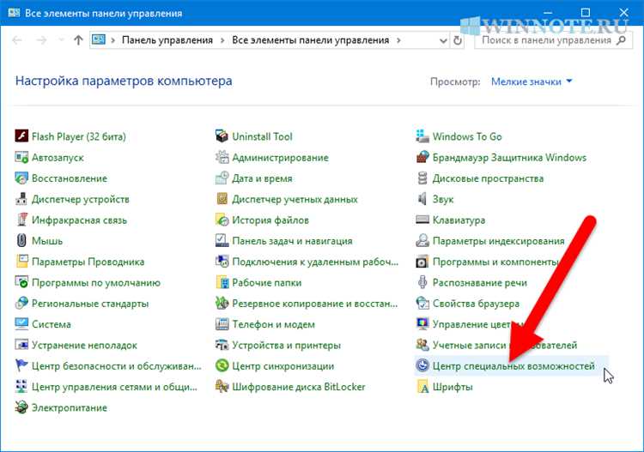Open Диспетчер учетных данных link
The height and width of the screenshot is (452, 644).
coord(295,199)
